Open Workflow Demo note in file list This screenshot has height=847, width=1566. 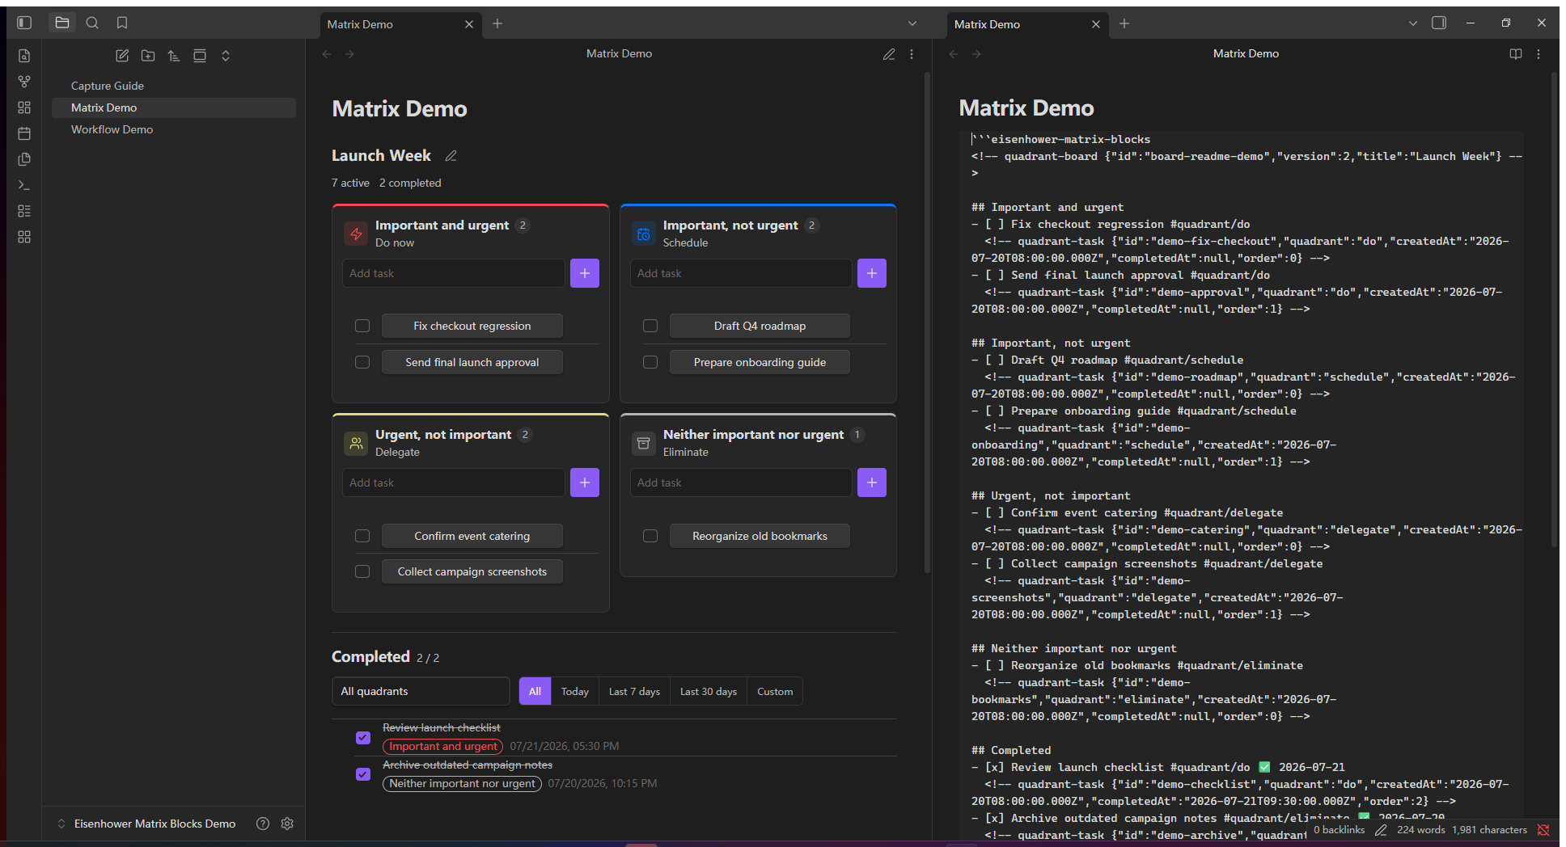(x=174, y=129)
